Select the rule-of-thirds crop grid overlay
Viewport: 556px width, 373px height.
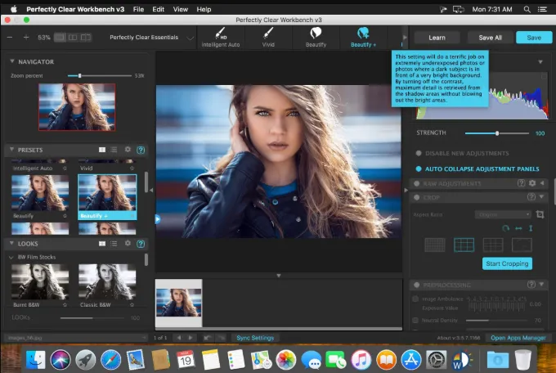coord(464,245)
